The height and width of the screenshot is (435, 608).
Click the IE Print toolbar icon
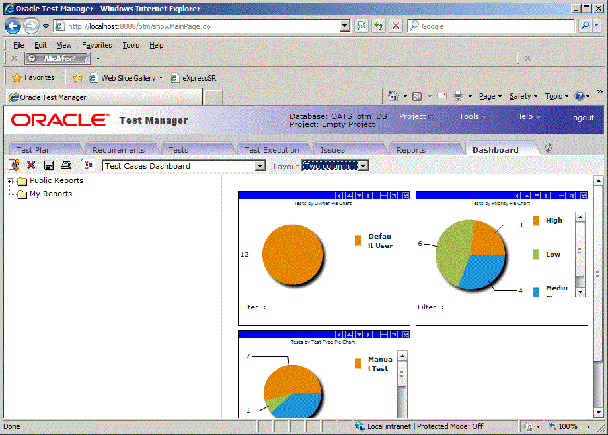[x=458, y=96]
